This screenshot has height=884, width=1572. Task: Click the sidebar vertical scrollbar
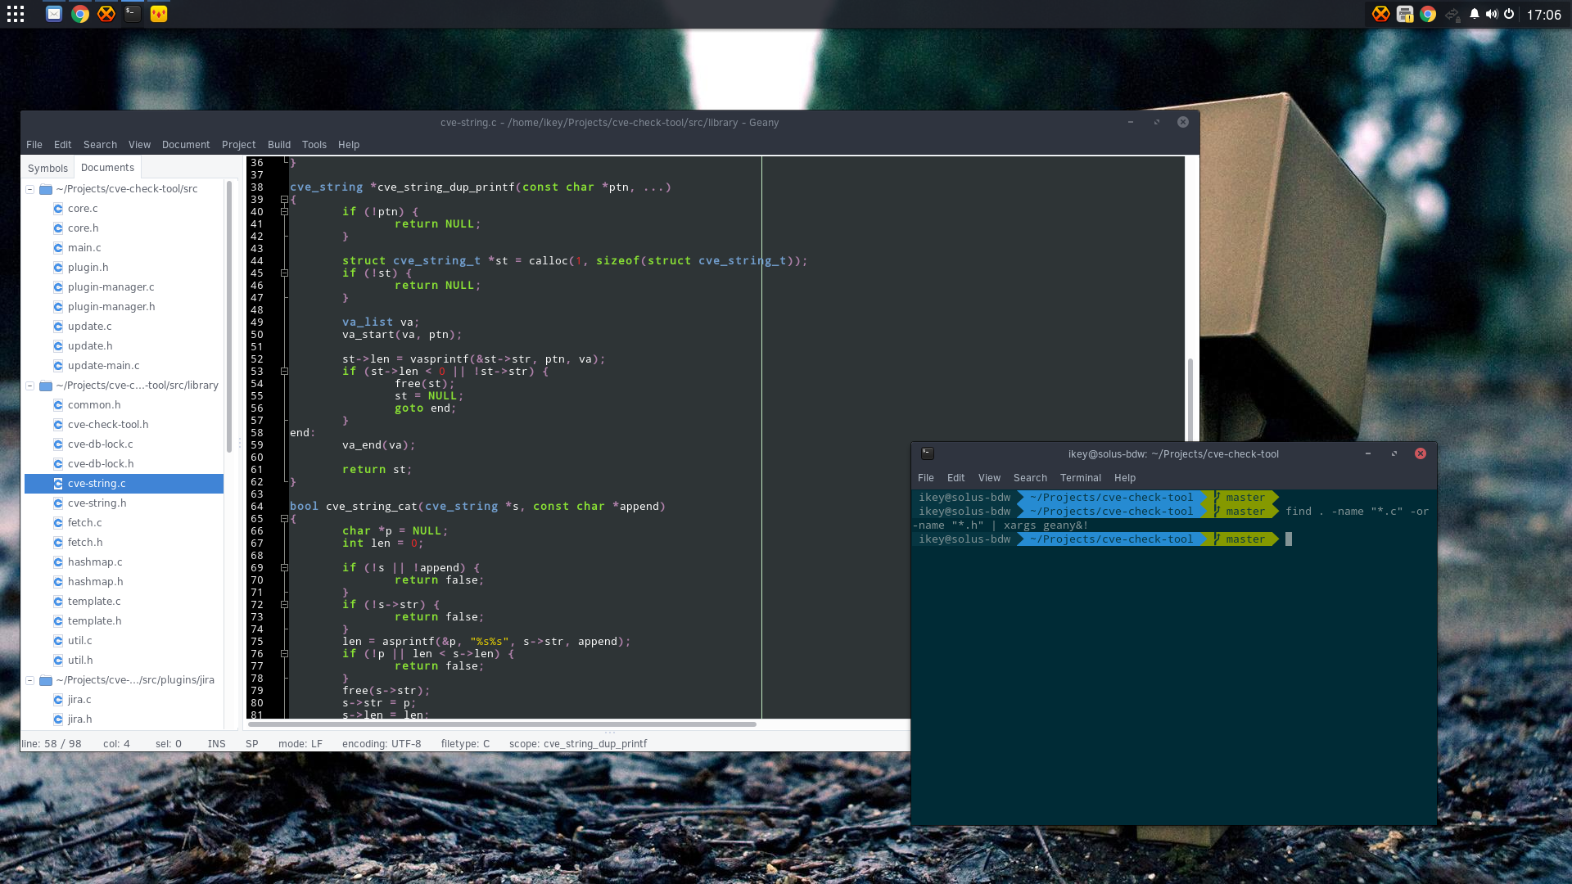click(x=229, y=316)
